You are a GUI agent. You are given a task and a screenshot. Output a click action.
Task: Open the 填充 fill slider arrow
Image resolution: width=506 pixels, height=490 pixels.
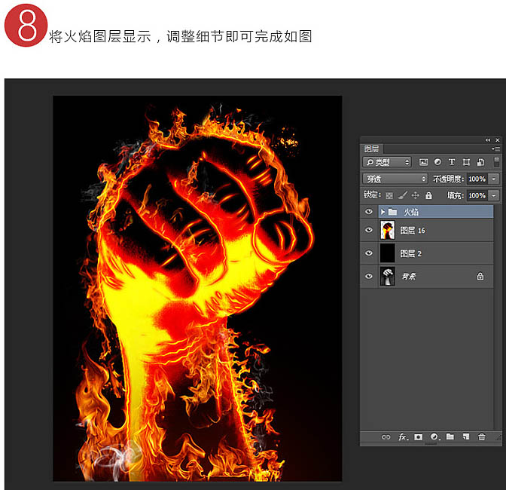pos(494,195)
